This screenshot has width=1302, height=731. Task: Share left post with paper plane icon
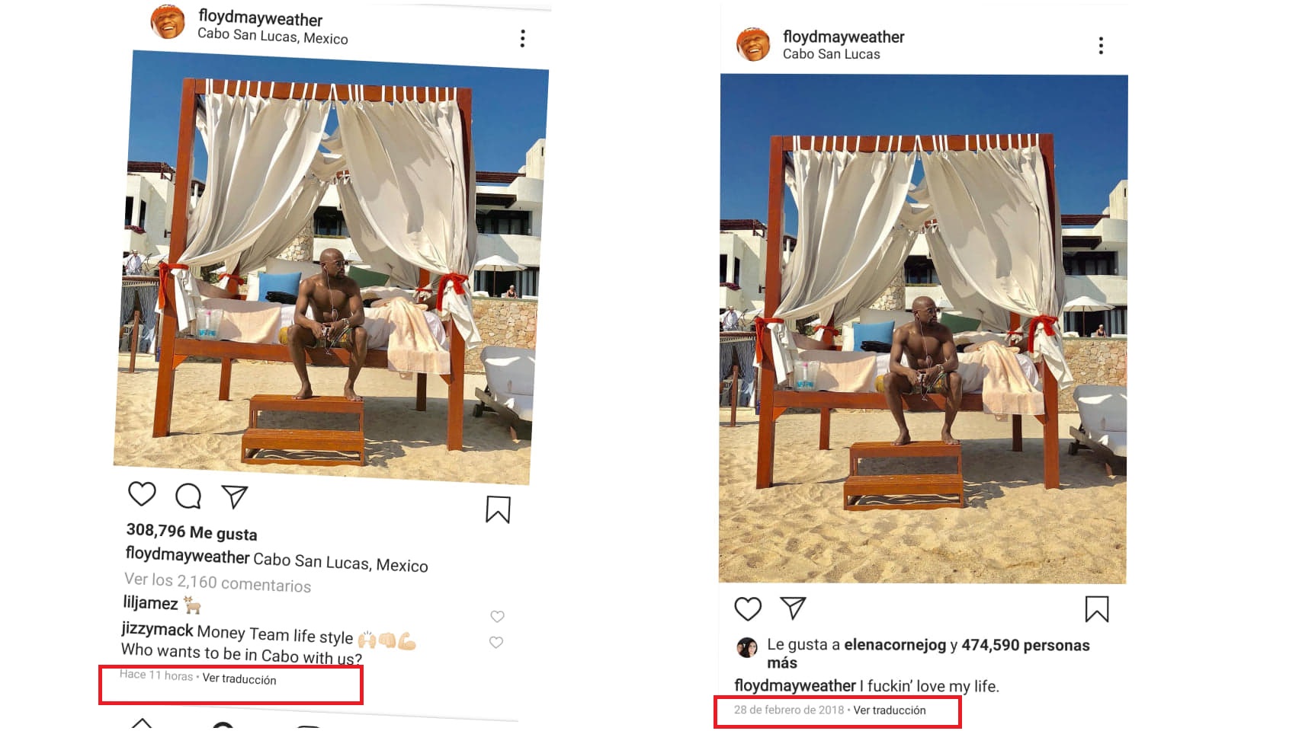point(235,496)
